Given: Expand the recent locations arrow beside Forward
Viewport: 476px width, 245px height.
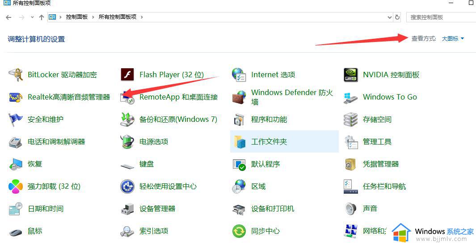Looking at the screenshot, I should click(32, 17).
